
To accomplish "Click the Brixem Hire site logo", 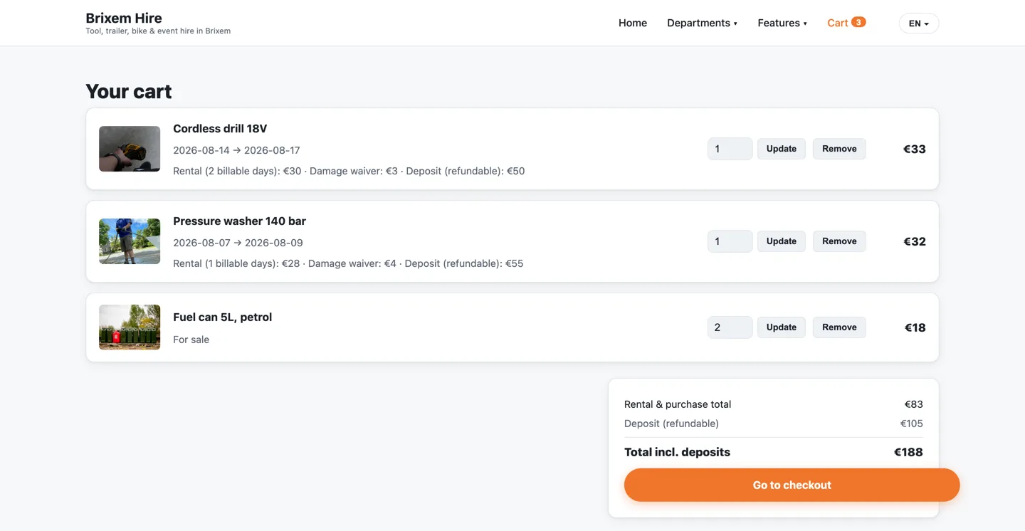I will pyautogui.click(x=124, y=18).
